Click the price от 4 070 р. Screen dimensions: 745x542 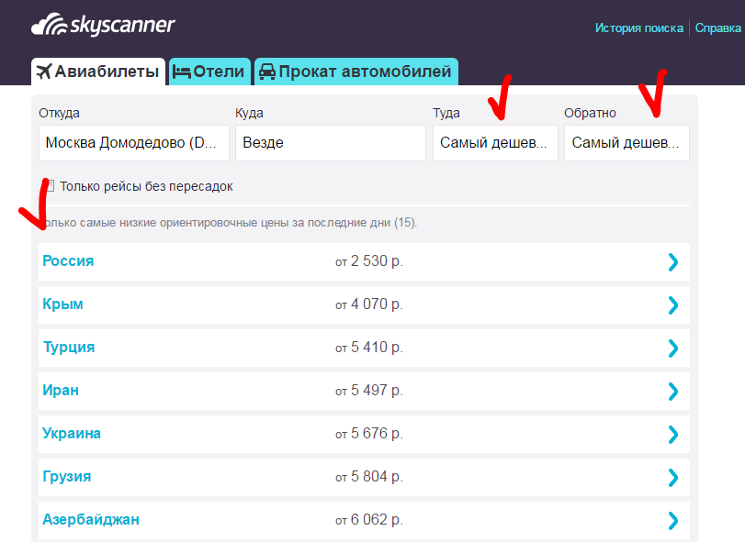click(369, 304)
